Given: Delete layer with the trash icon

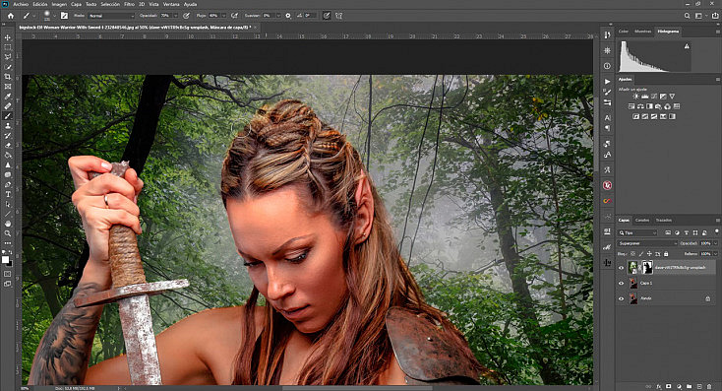Looking at the screenshot, I should pyautogui.click(x=709, y=386).
